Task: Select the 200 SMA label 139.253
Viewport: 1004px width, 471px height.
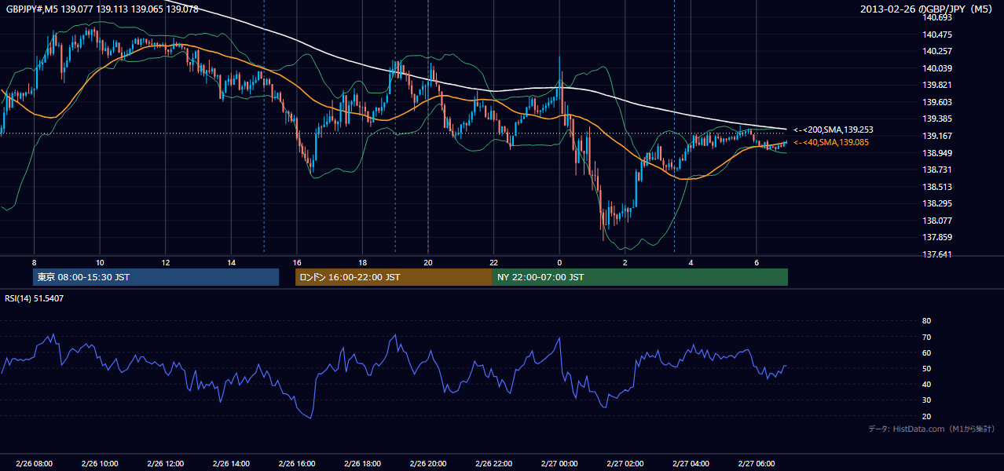Action: (833, 130)
